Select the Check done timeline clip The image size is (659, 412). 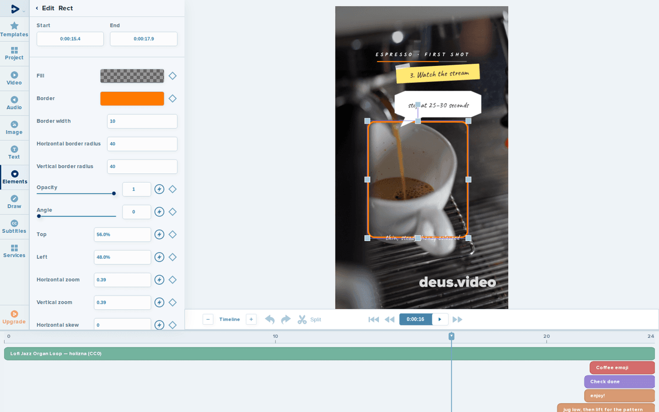point(619,382)
